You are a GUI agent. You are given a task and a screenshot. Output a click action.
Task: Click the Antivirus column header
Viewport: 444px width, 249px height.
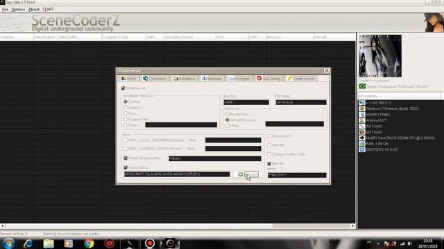coord(289,37)
